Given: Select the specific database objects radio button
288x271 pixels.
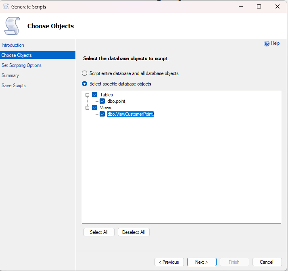Looking at the screenshot, I should 84,84.
